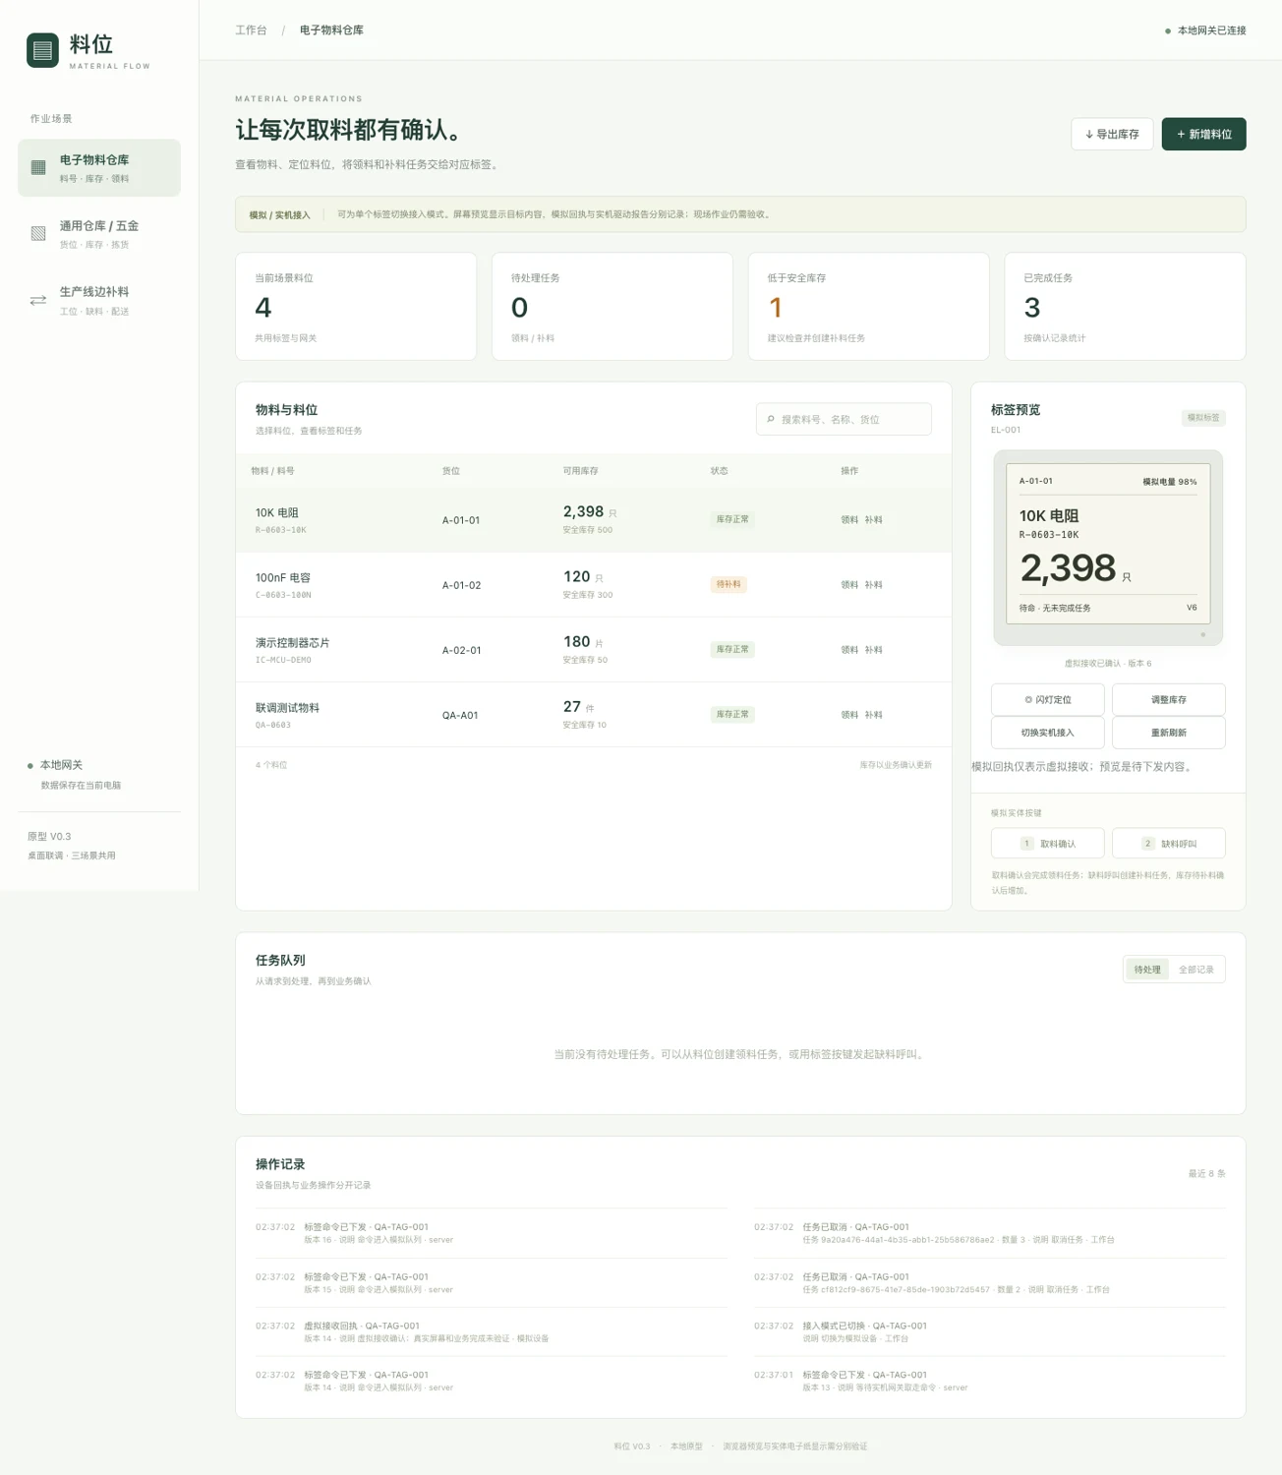Screen dimensions: 1282x1475
Task: Click simulated key 2 缺料呼叫
Action: pyautogui.click(x=1169, y=844)
